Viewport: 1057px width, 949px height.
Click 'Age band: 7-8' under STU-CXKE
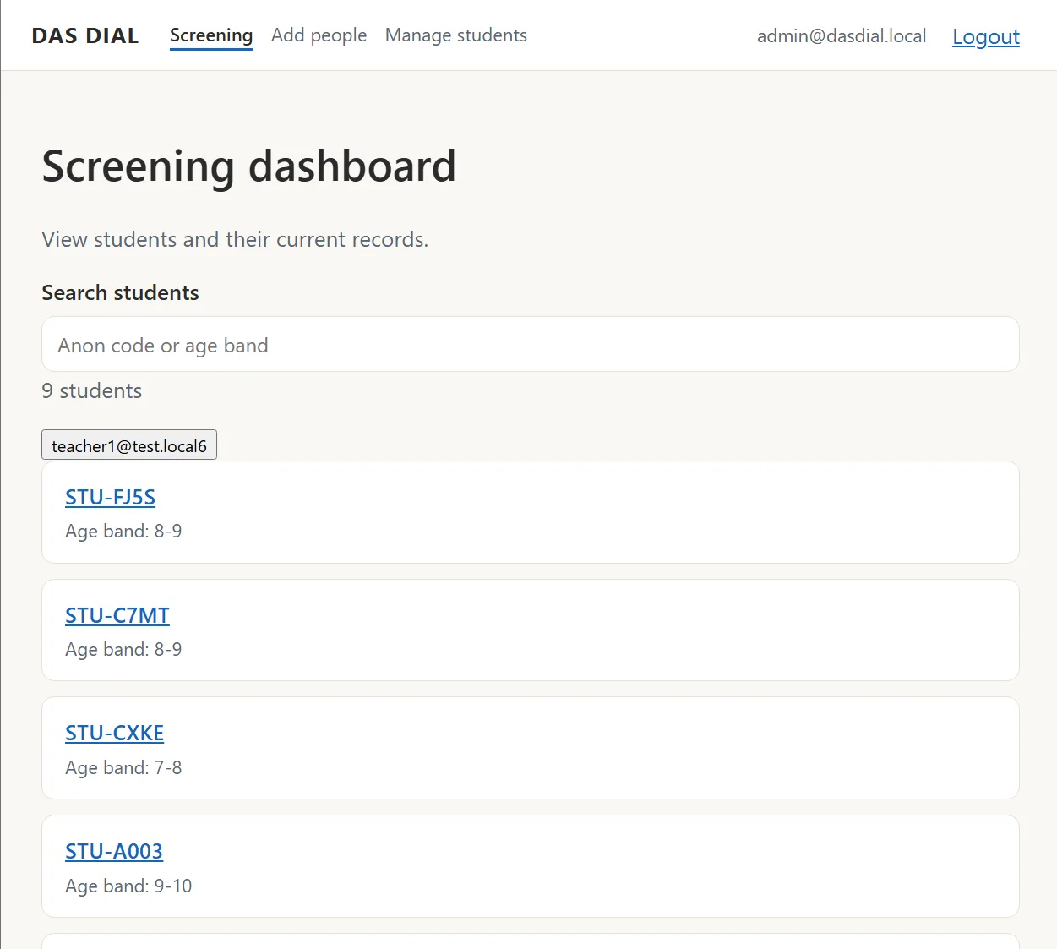(123, 767)
